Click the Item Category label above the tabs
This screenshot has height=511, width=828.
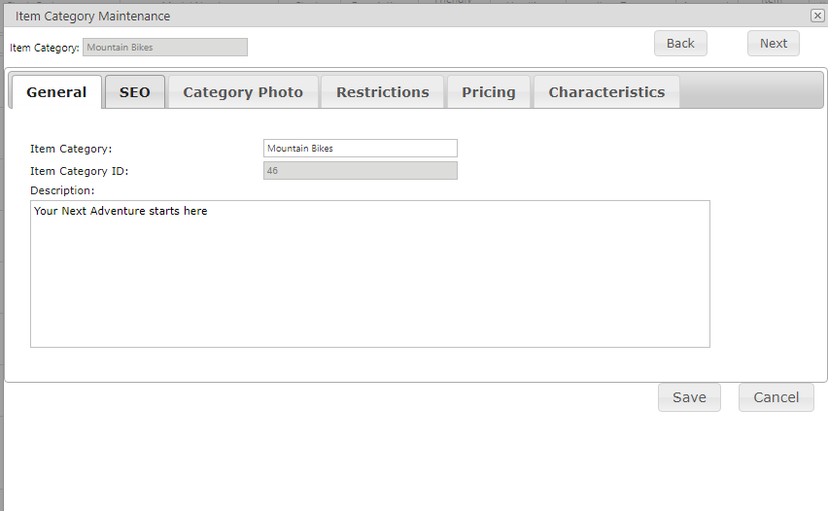click(45, 48)
